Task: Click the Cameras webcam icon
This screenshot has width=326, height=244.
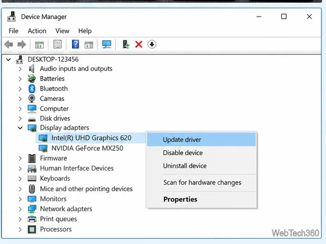Action: (x=32, y=99)
